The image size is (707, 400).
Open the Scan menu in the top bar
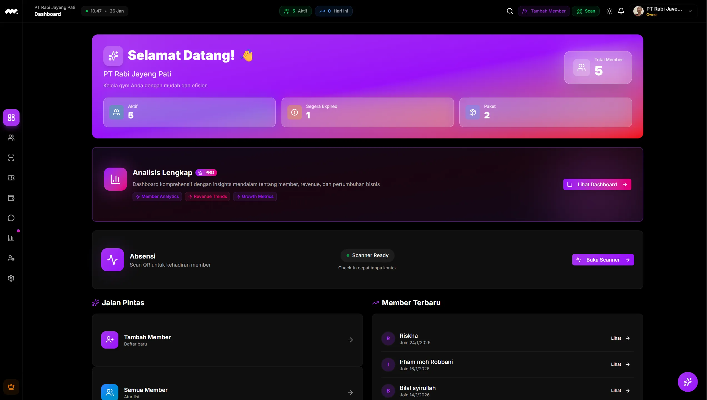point(586,11)
